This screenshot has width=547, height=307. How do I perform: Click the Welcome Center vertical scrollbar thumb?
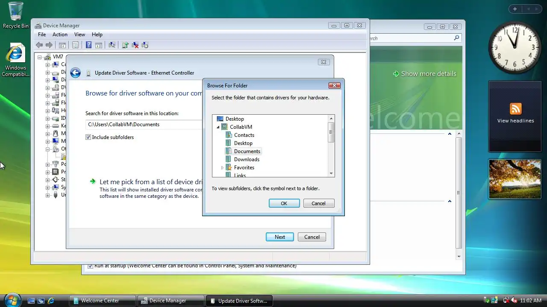click(459, 193)
